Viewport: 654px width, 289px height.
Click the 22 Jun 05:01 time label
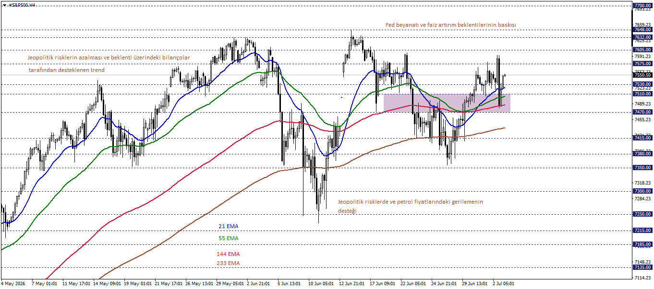414,284
